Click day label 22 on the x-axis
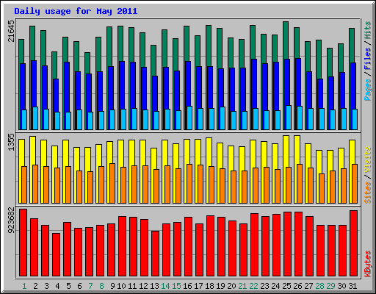The width and height of the screenshot is (376, 294). pyautogui.click(x=253, y=286)
